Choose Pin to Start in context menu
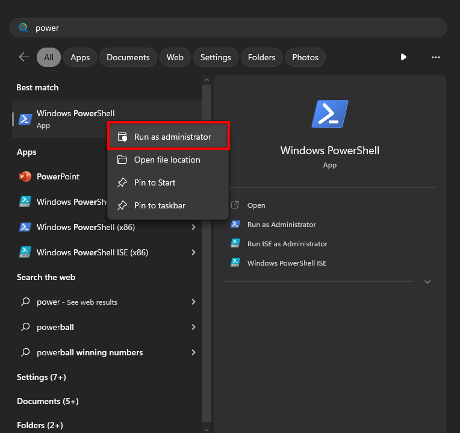 tap(168, 182)
